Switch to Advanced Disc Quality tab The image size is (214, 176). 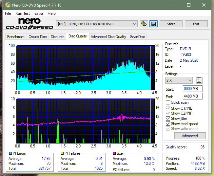(108, 37)
